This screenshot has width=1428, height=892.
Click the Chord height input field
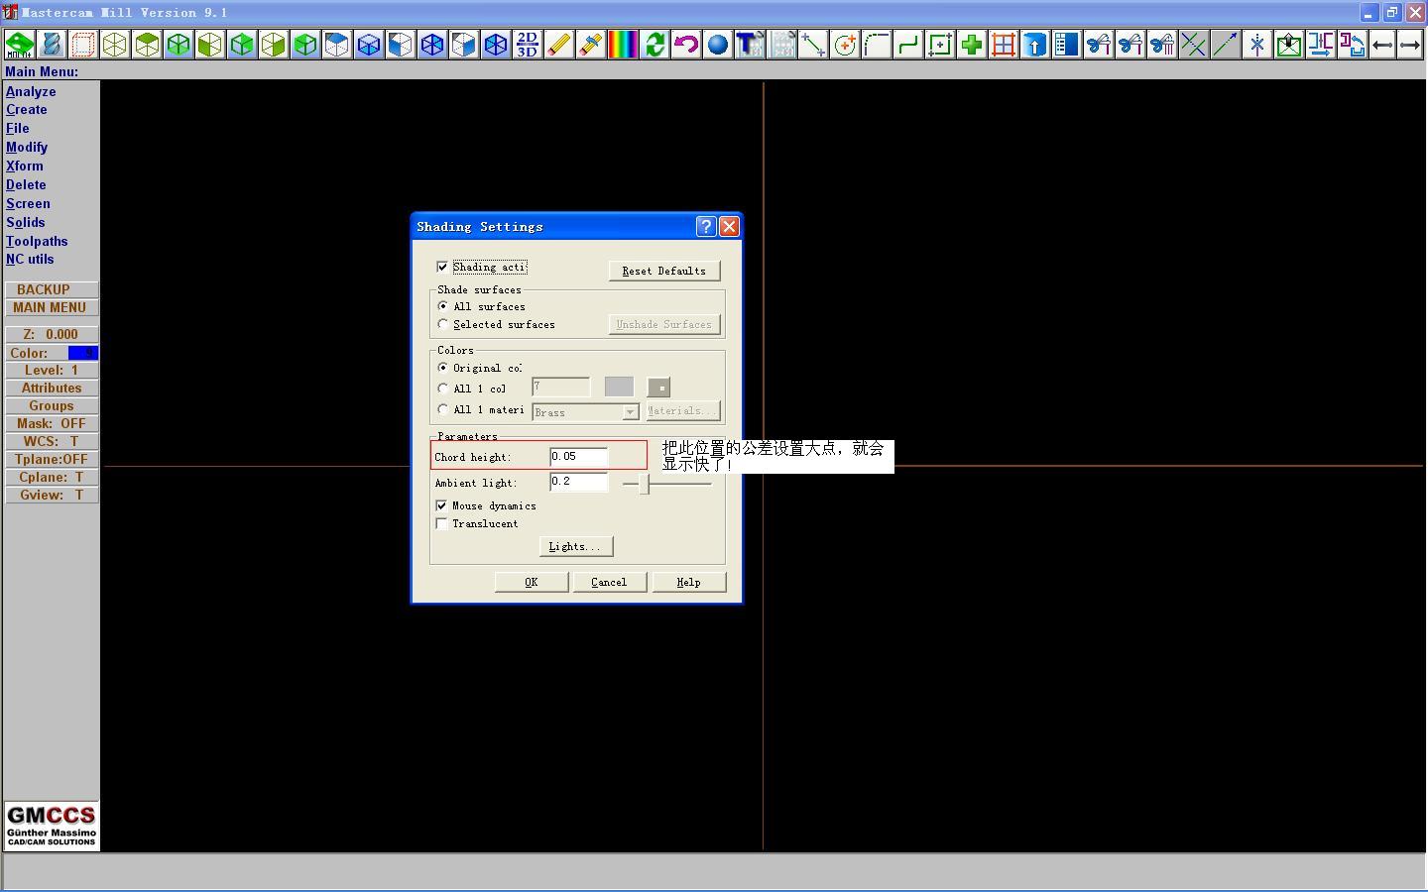tap(579, 457)
